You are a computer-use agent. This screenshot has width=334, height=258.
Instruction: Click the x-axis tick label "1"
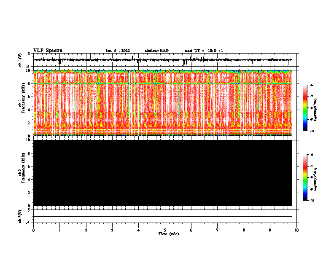pos(59,230)
